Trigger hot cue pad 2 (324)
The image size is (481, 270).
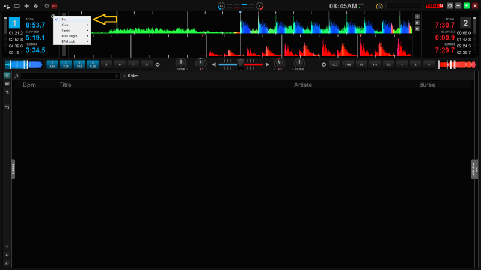pyautogui.click(x=66, y=65)
